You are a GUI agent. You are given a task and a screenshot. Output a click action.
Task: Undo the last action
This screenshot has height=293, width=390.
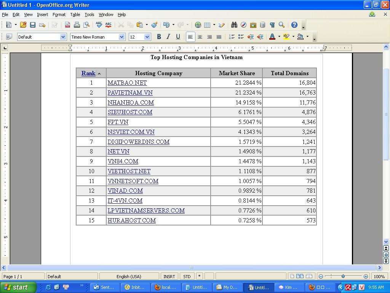(x=166, y=25)
